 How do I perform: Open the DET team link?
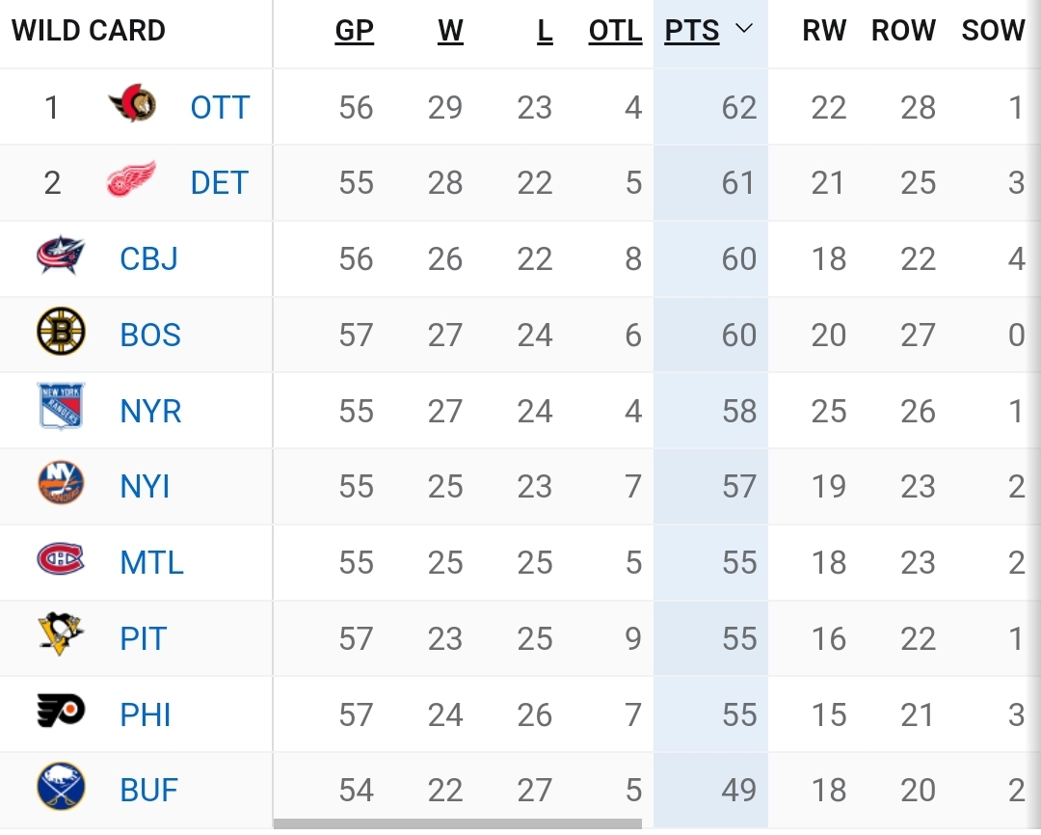pos(219,182)
